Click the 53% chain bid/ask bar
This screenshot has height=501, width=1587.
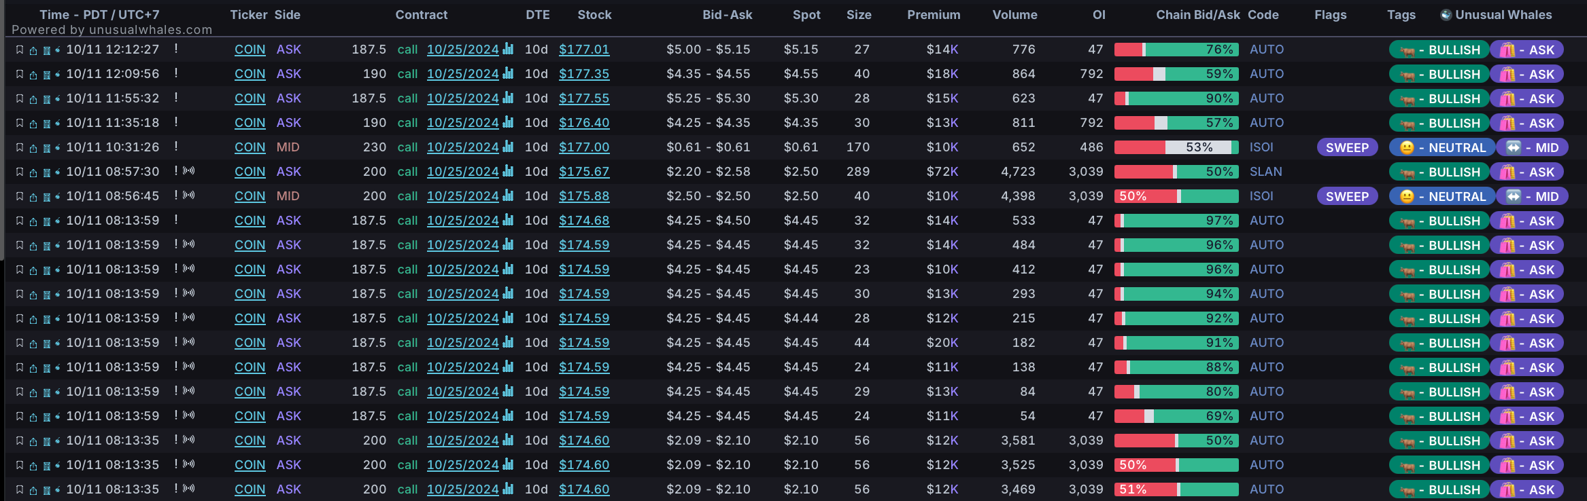tap(1176, 147)
